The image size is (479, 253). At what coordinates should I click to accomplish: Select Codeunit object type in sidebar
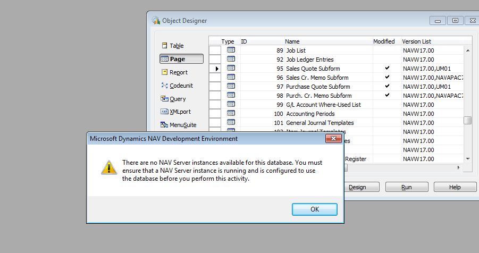pyautogui.click(x=177, y=86)
